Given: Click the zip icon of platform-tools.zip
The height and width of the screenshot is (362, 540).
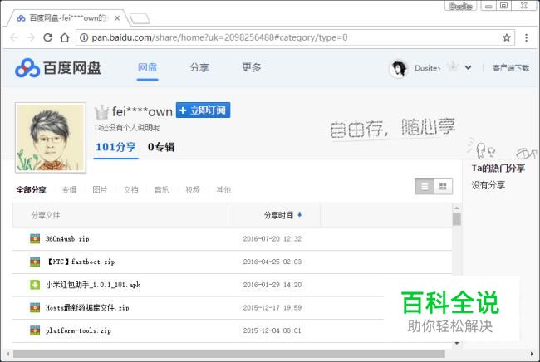Looking at the screenshot, I should click(x=35, y=330).
